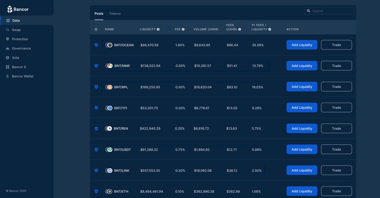
Task: Click the Governance thumbs-up icon
Action: tap(8, 49)
